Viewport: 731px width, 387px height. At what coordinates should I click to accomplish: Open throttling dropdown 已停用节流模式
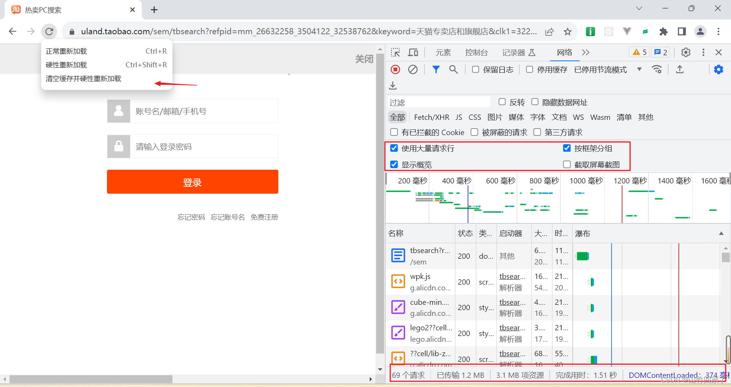tap(608, 70)
